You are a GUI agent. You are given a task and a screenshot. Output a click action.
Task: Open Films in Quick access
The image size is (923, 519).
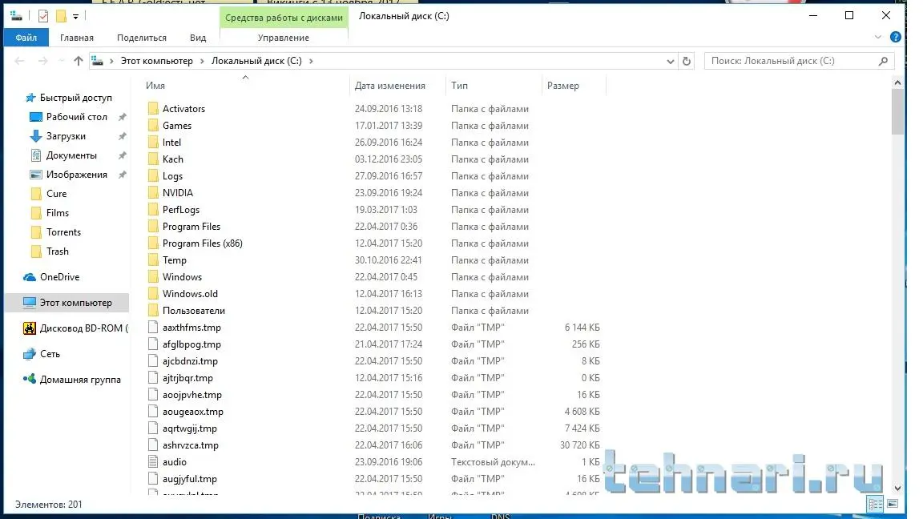(x=58, y=213)
